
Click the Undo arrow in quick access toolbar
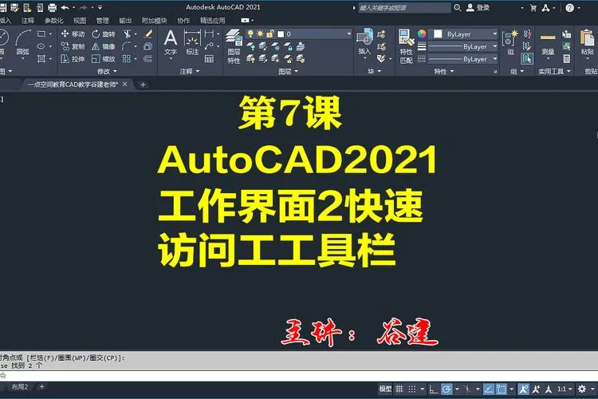click(65, 7)
